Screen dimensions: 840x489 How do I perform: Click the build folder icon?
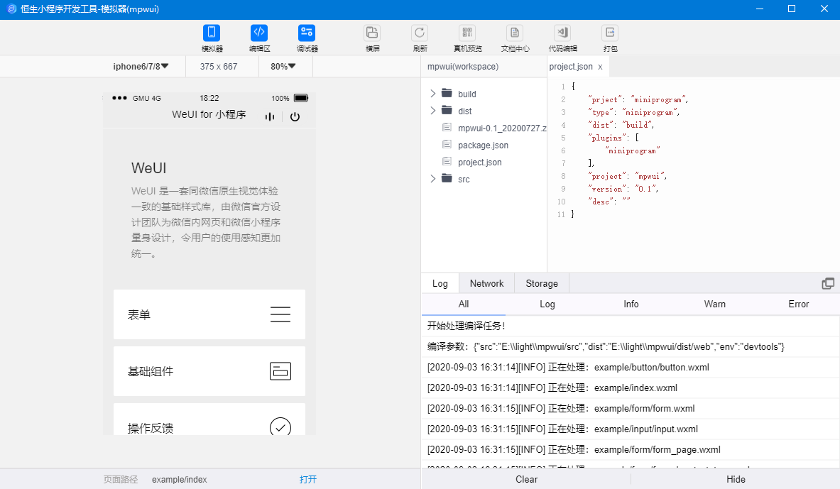click(x=447, y=93)
